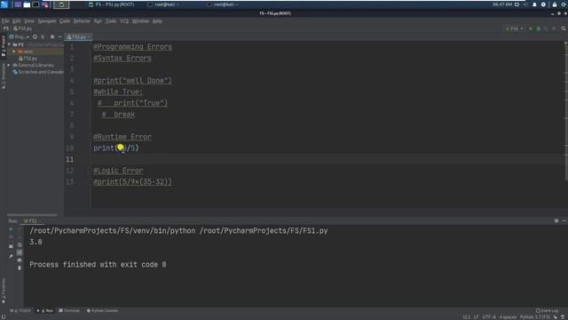This screenshot has width=568, height=320.
Task: Expand the venv folder node
Action: [14, 52]
